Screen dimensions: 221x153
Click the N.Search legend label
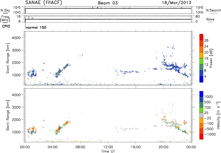coord(214,10)
